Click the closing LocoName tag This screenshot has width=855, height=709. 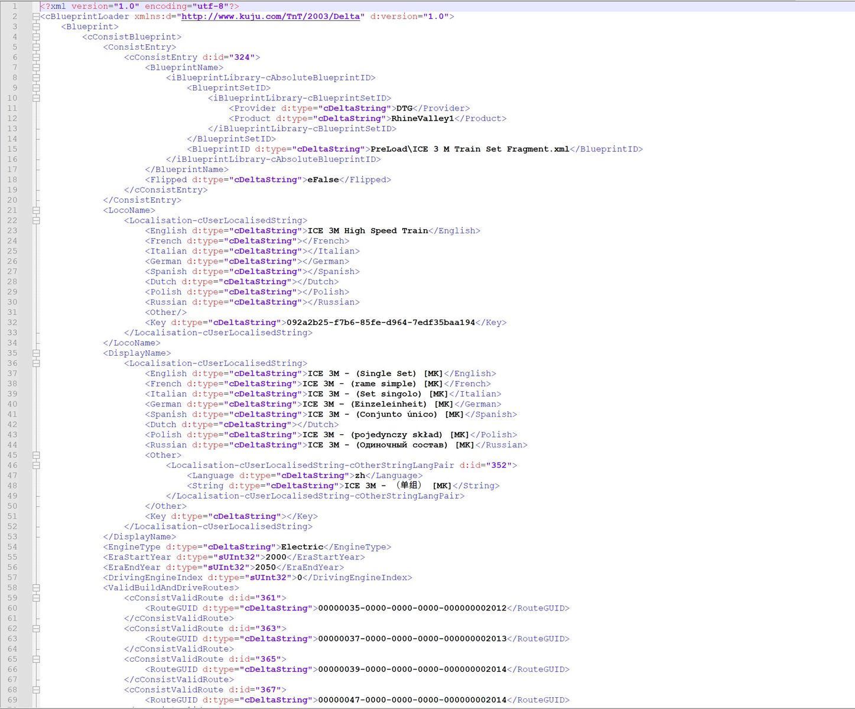point(132,343)
